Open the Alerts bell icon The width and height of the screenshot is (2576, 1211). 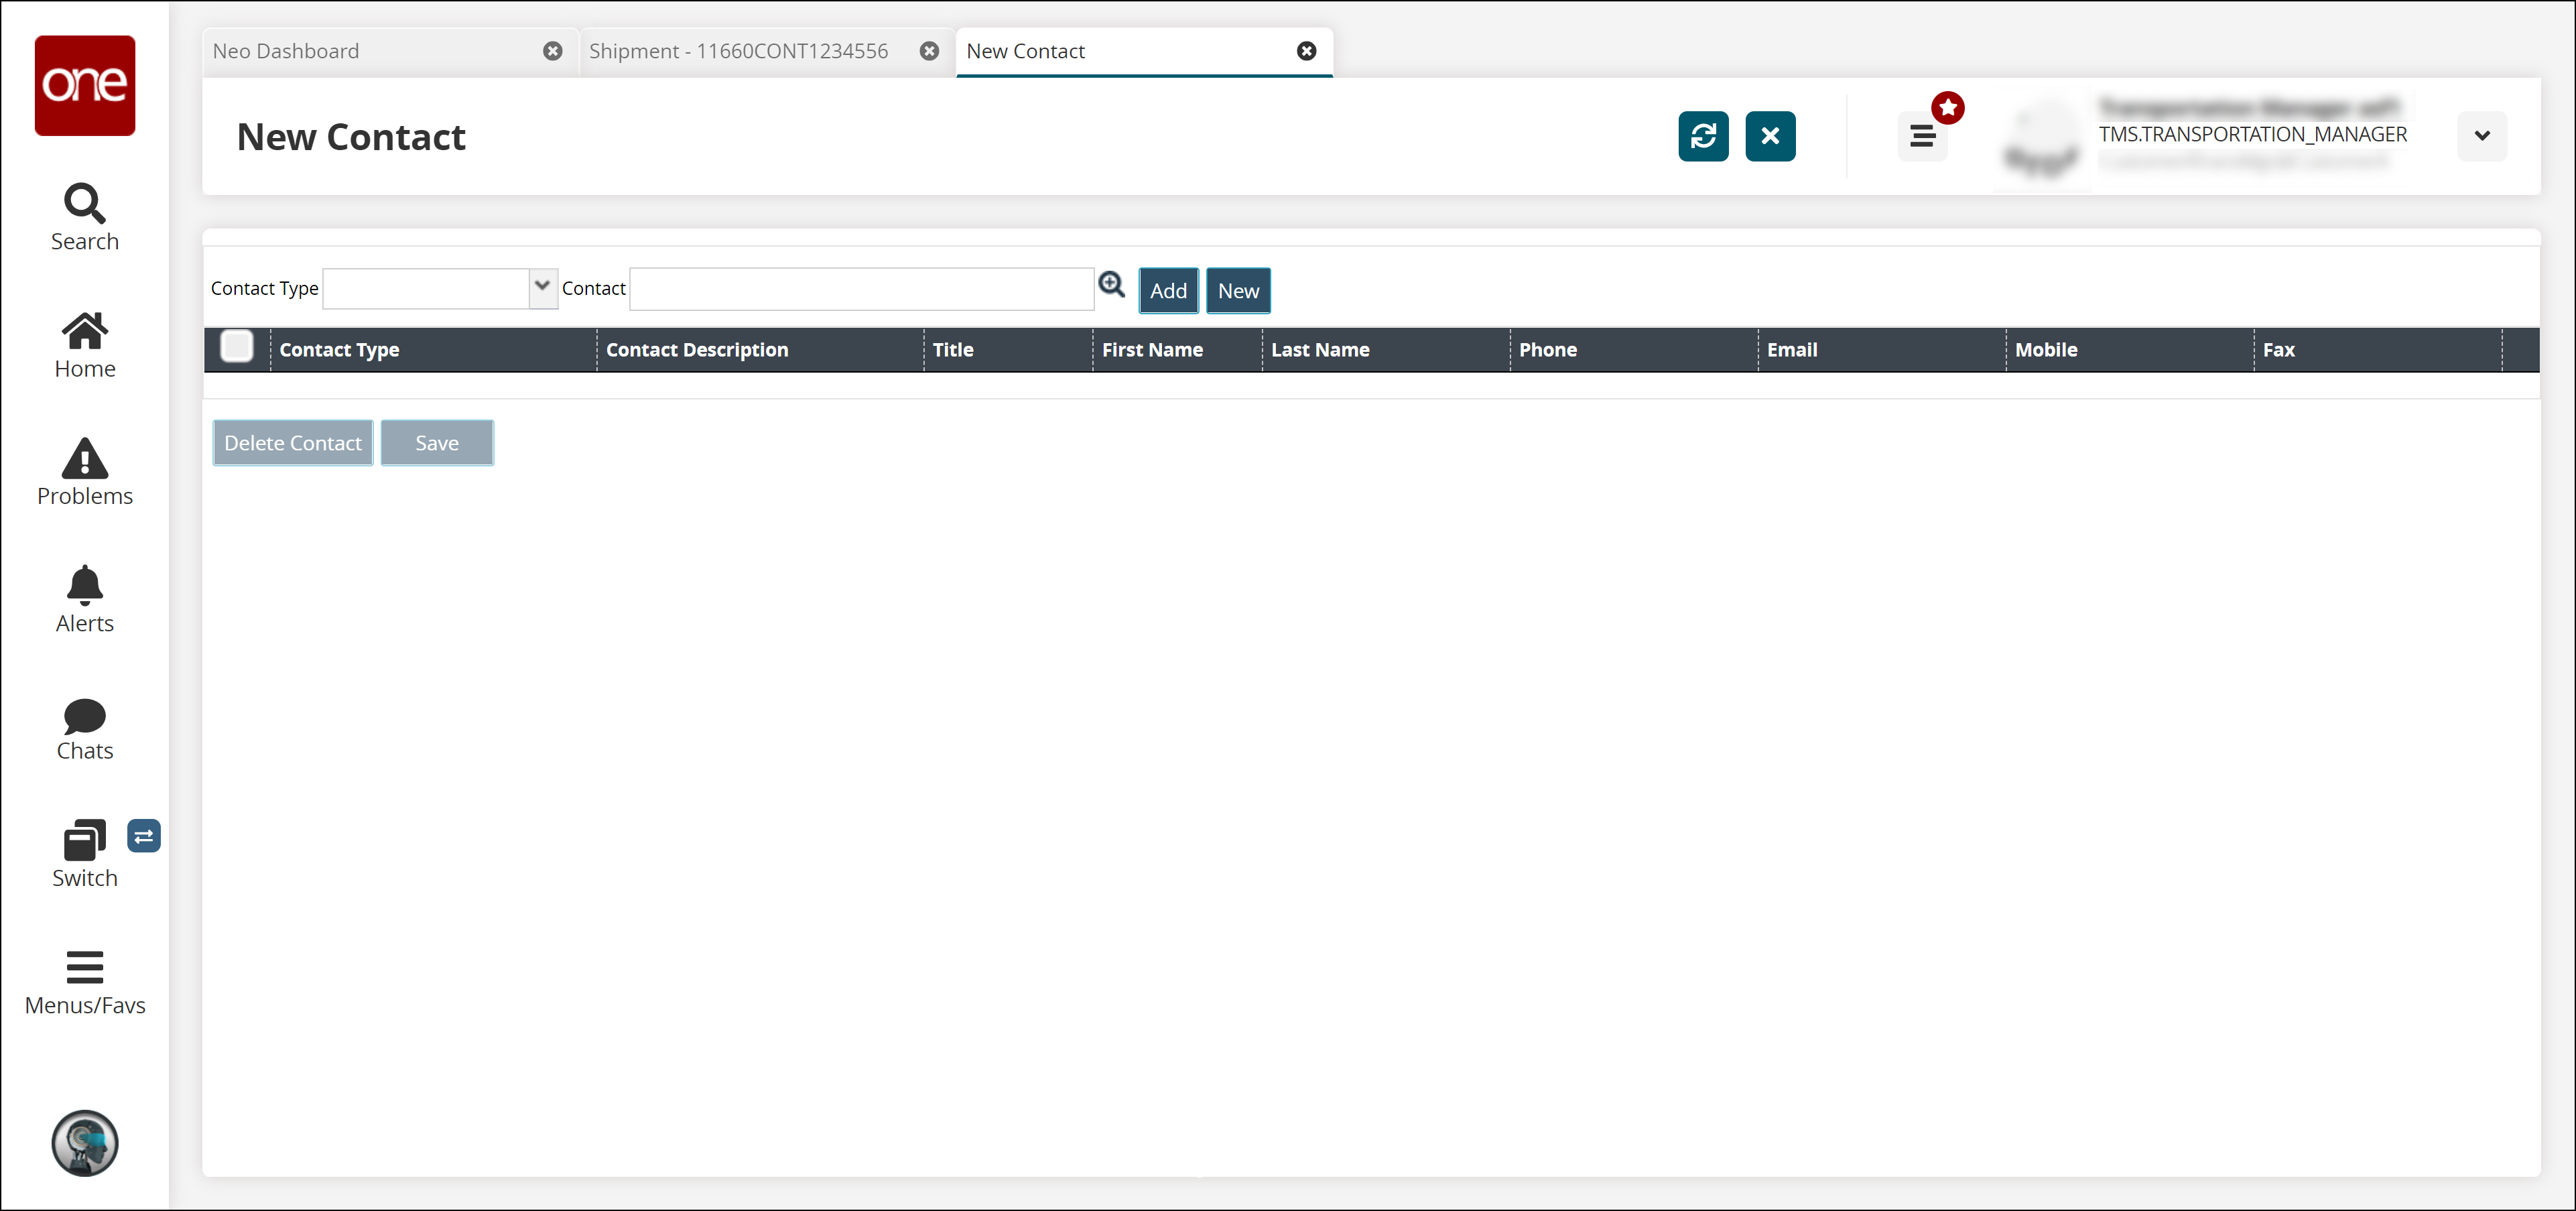pyautogui.click(x=84, y=598)
